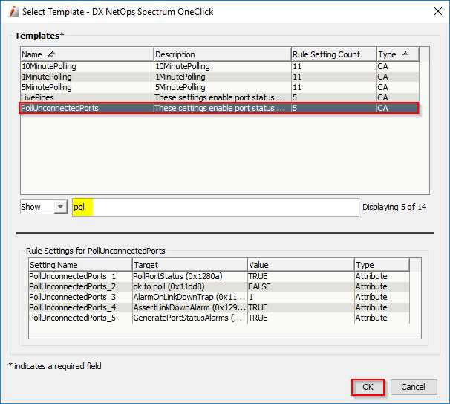This screenshot has width=450, height=404.
Task: Click TRUE value for PollPortStatus
Action: coord(301,276)
